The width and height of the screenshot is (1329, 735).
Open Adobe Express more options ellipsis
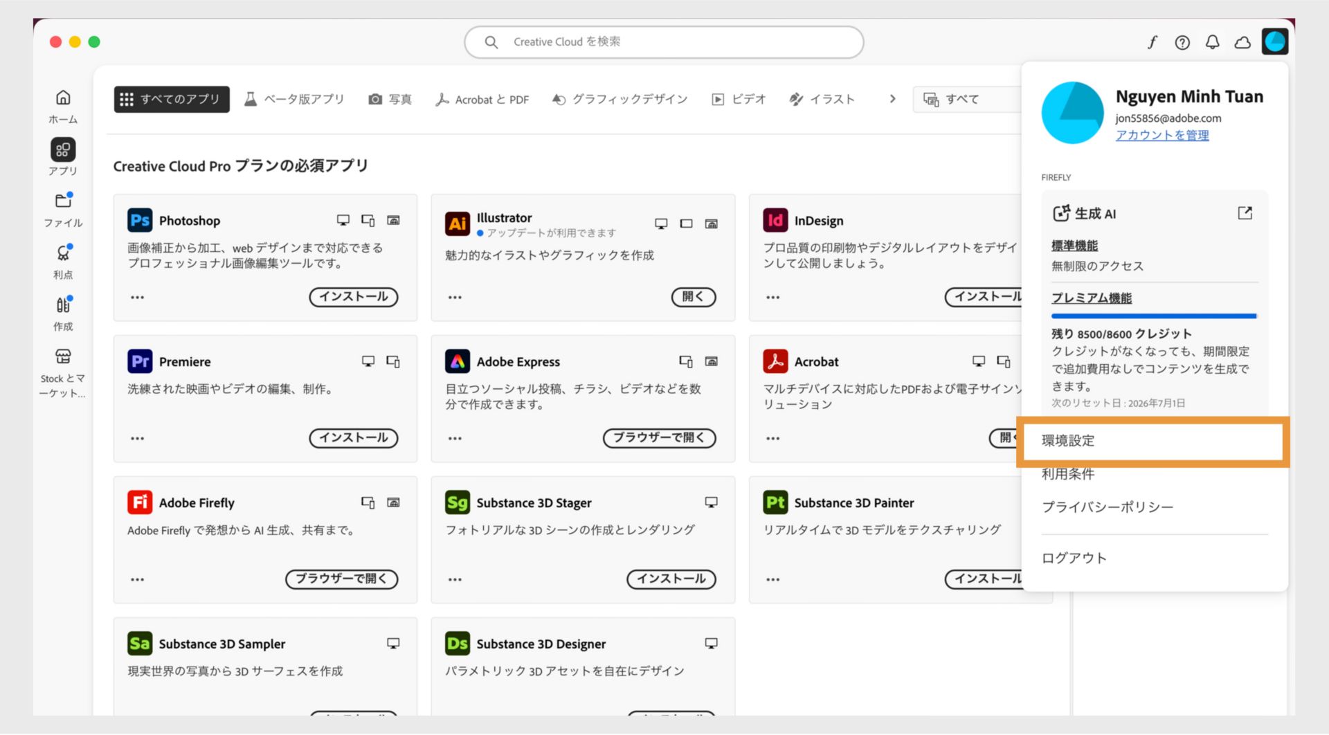[x=455, y=439]
